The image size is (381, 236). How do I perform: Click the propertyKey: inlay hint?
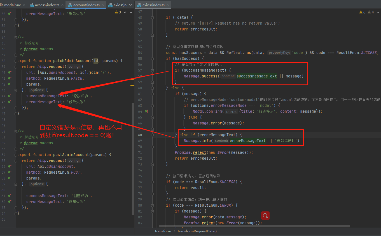279,53
